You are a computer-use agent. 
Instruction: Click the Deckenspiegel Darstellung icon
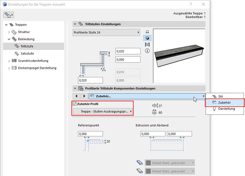[14, 68]
